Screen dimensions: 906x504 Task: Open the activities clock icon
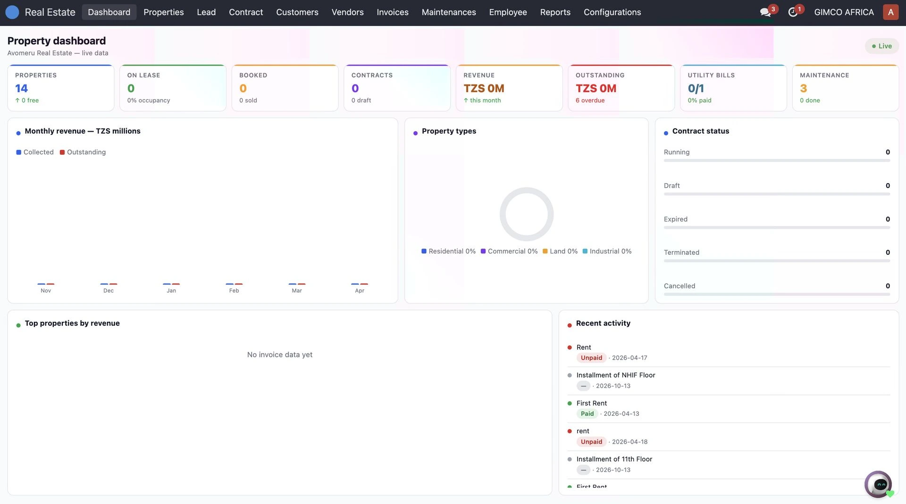tap(793, 12)
